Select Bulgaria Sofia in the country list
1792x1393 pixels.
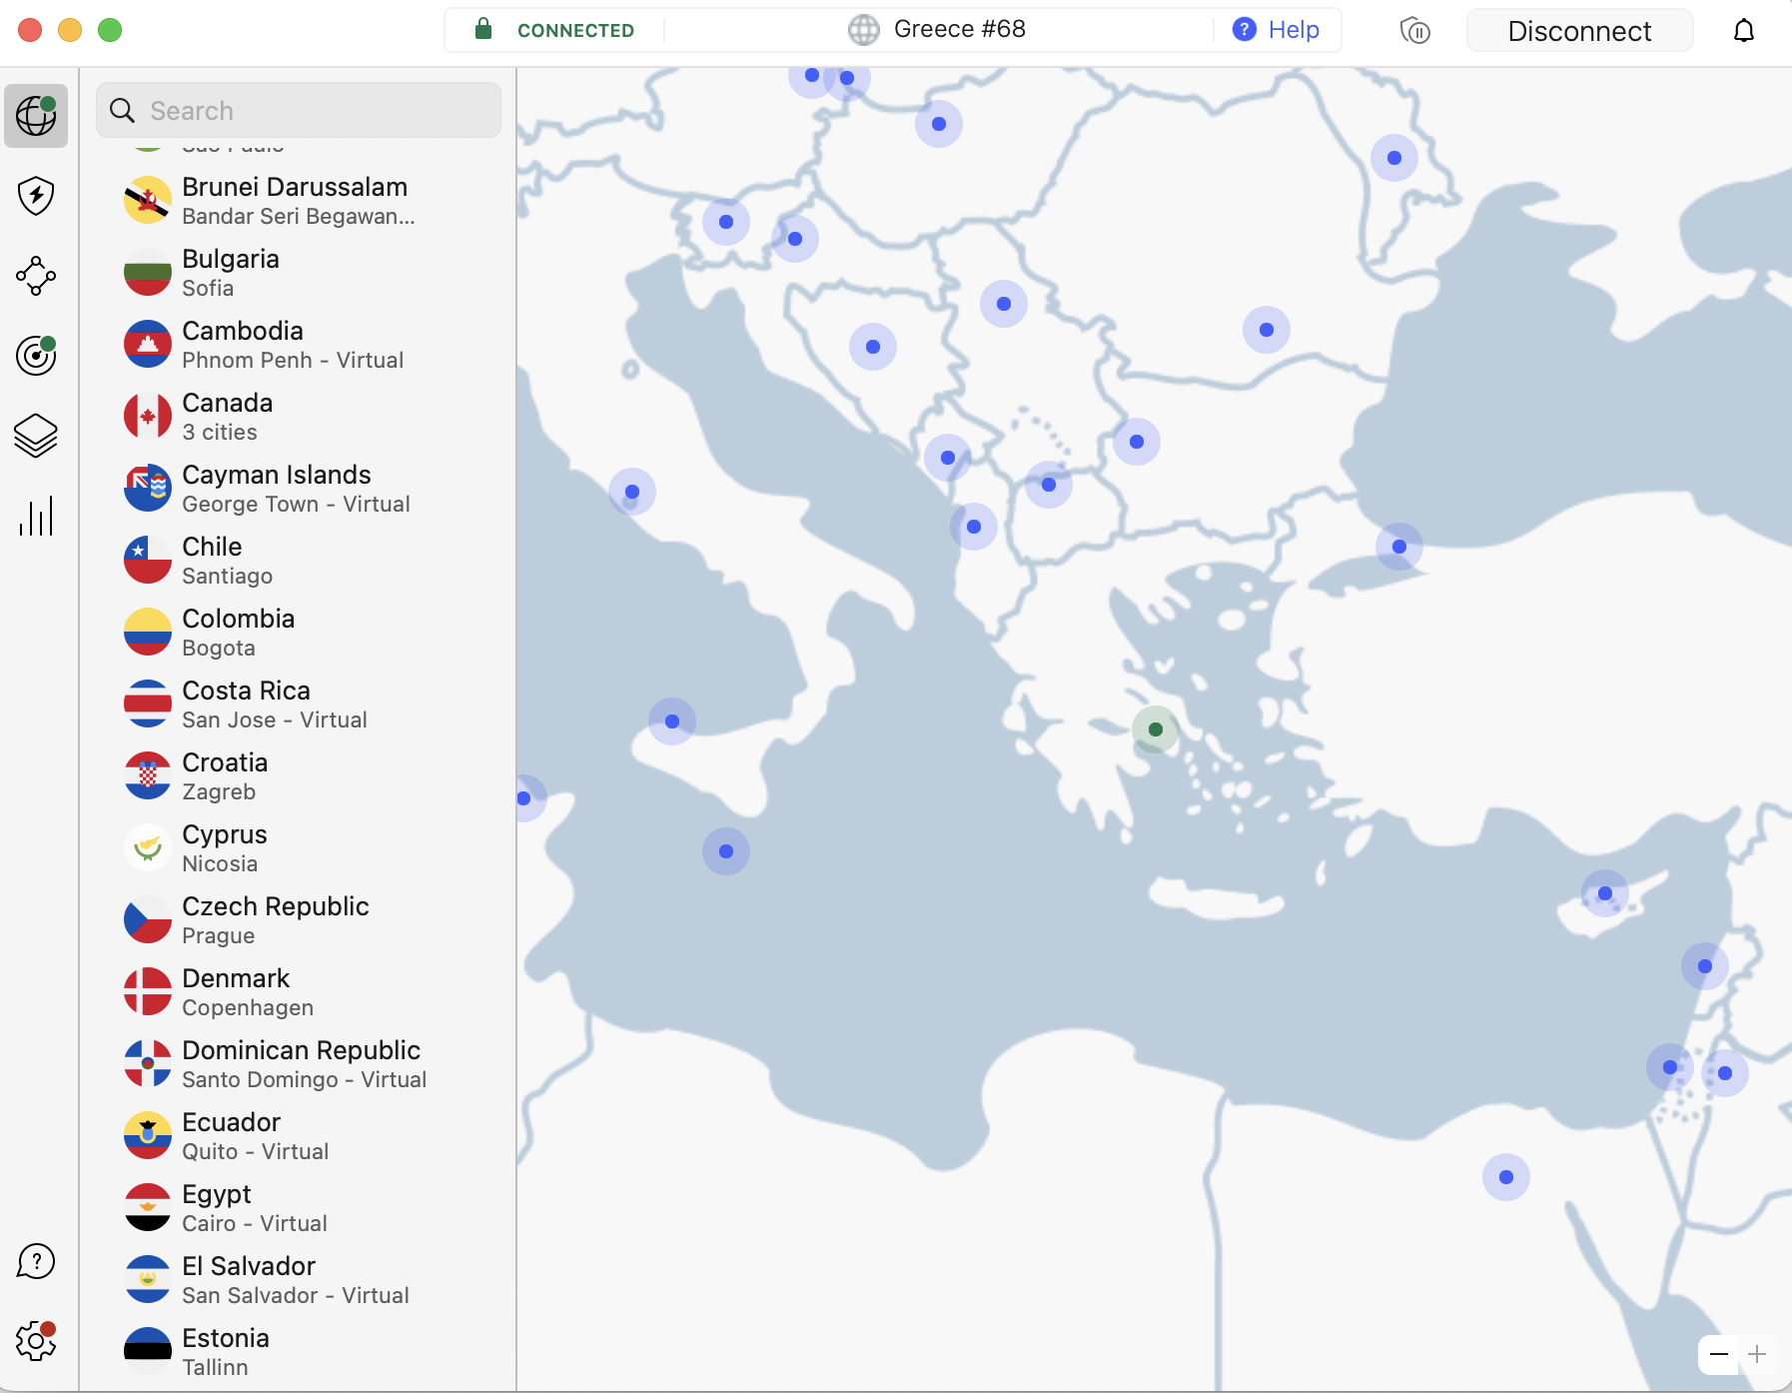point(230,272)
